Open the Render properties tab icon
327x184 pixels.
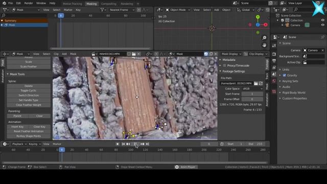tap(274, 54)
